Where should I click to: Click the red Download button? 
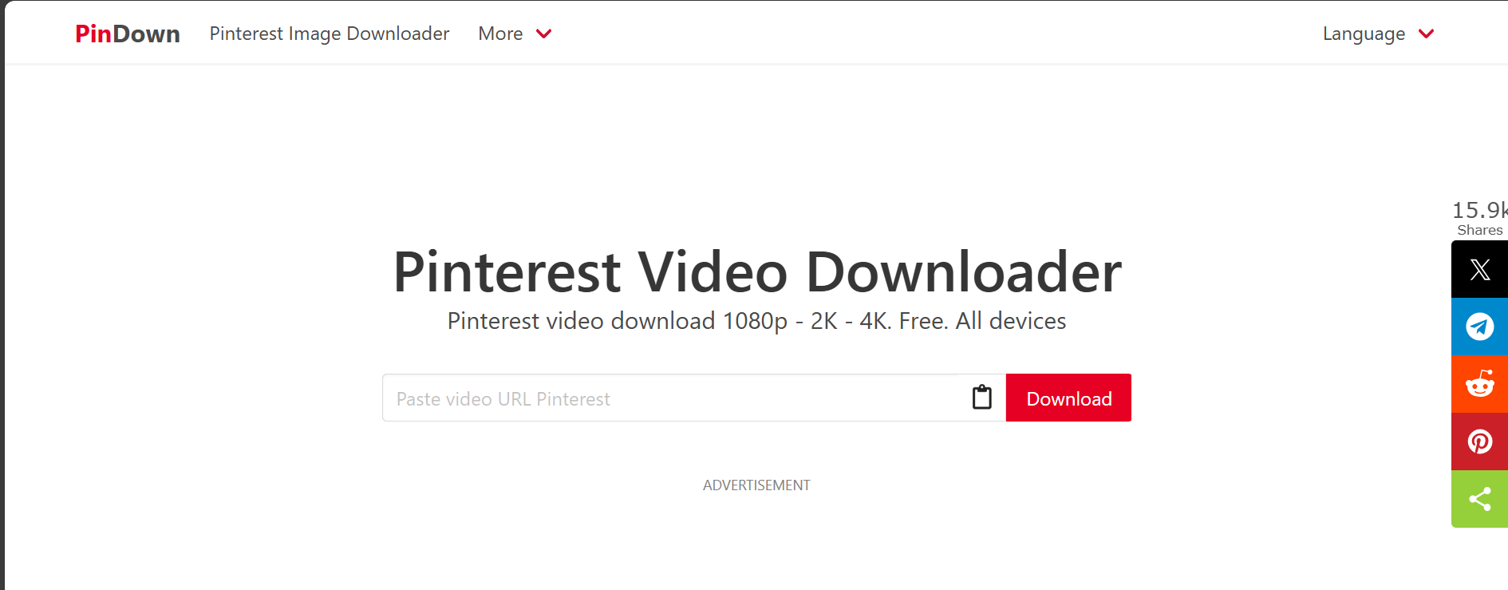tap(1068, 398)
